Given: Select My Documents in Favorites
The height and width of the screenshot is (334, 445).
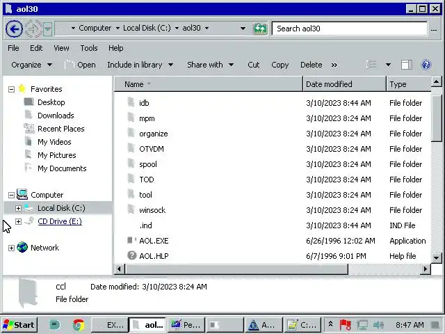Looking at the screenshot, I should tap(62, 168).
